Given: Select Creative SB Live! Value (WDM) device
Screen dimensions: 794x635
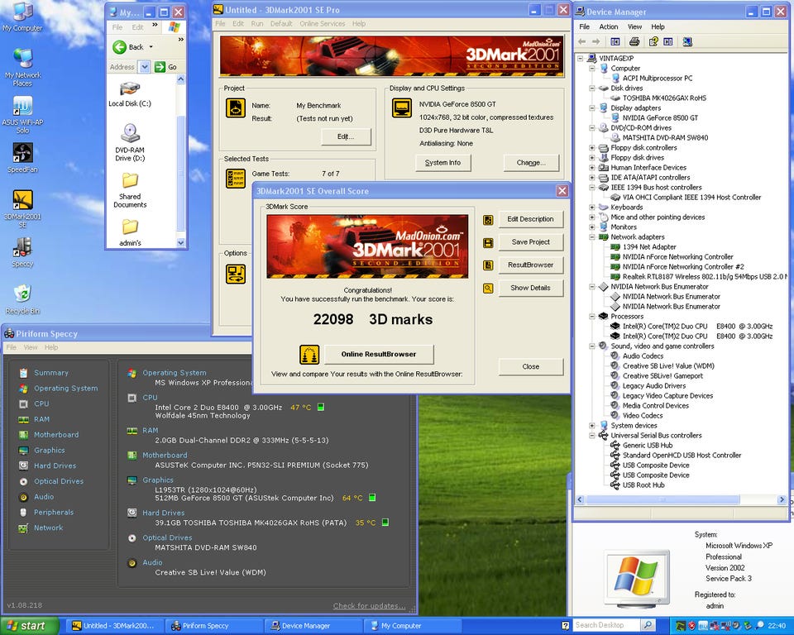Looking at the screenshot, I should pos(668,366).
